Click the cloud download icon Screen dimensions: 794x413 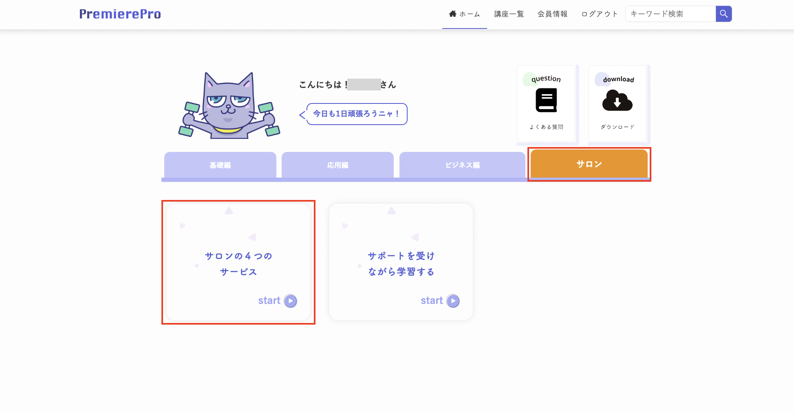(x=617, y=101)
